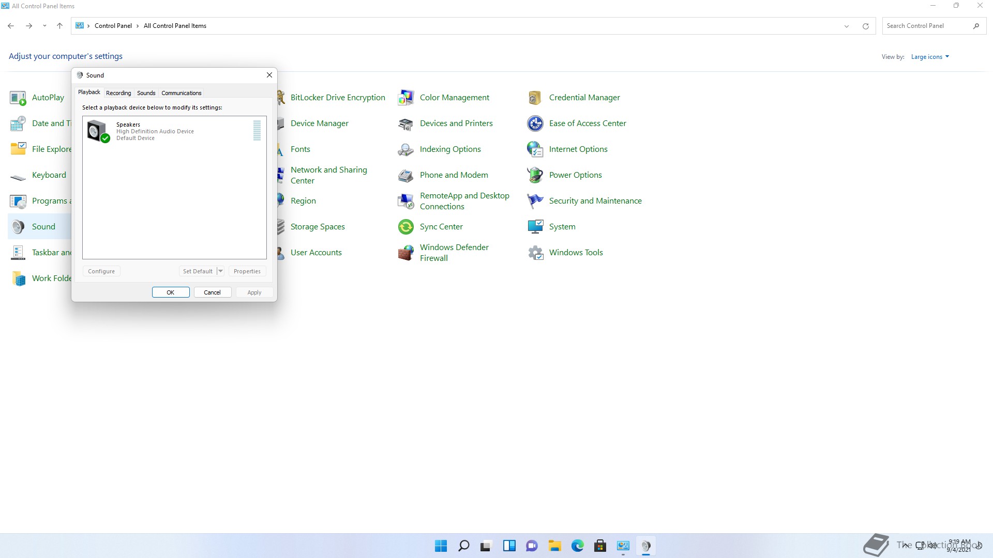Click the Security and Maintenance flag icon
Screen dimensions: 993x558
tap(535, 201)
